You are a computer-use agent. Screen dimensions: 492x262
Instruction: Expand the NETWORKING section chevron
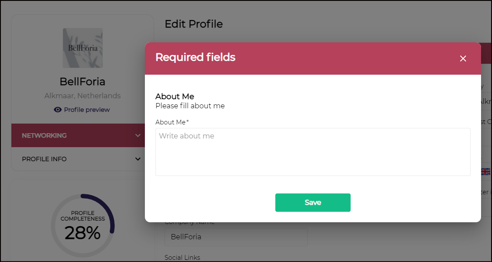[138, 135]
